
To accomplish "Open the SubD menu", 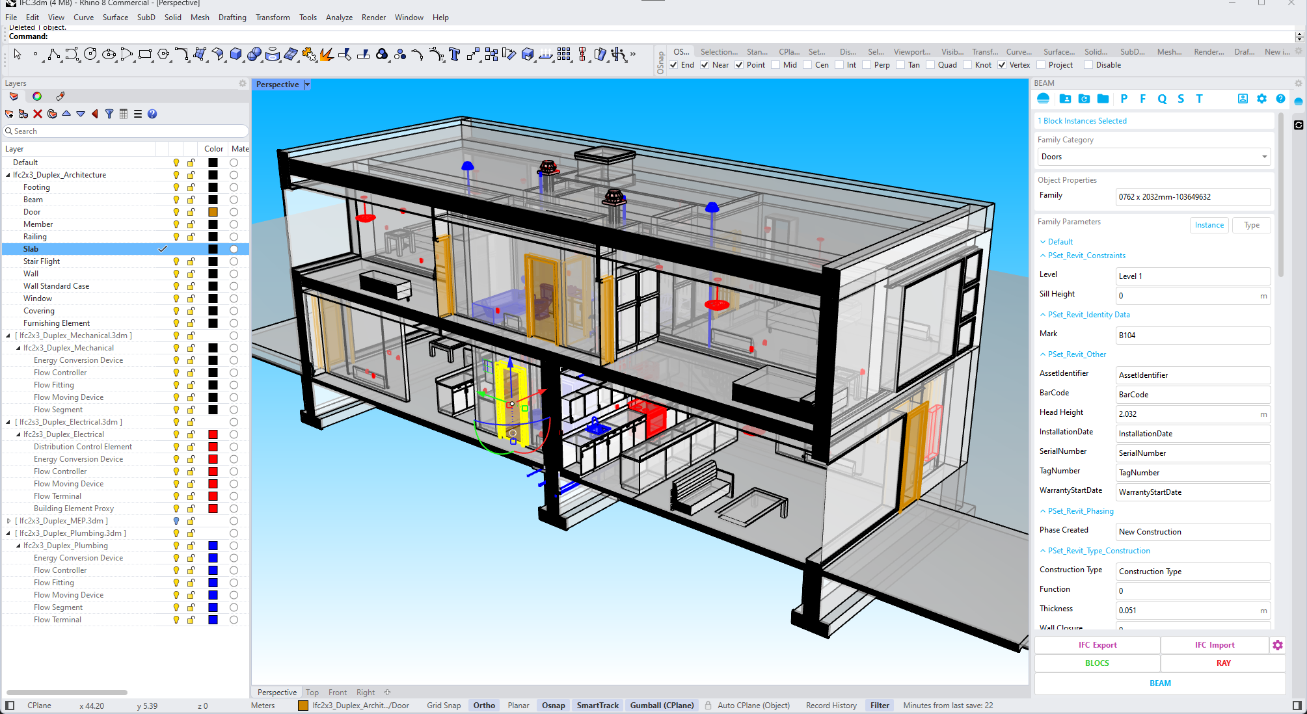I will click(x=146, y=18).
